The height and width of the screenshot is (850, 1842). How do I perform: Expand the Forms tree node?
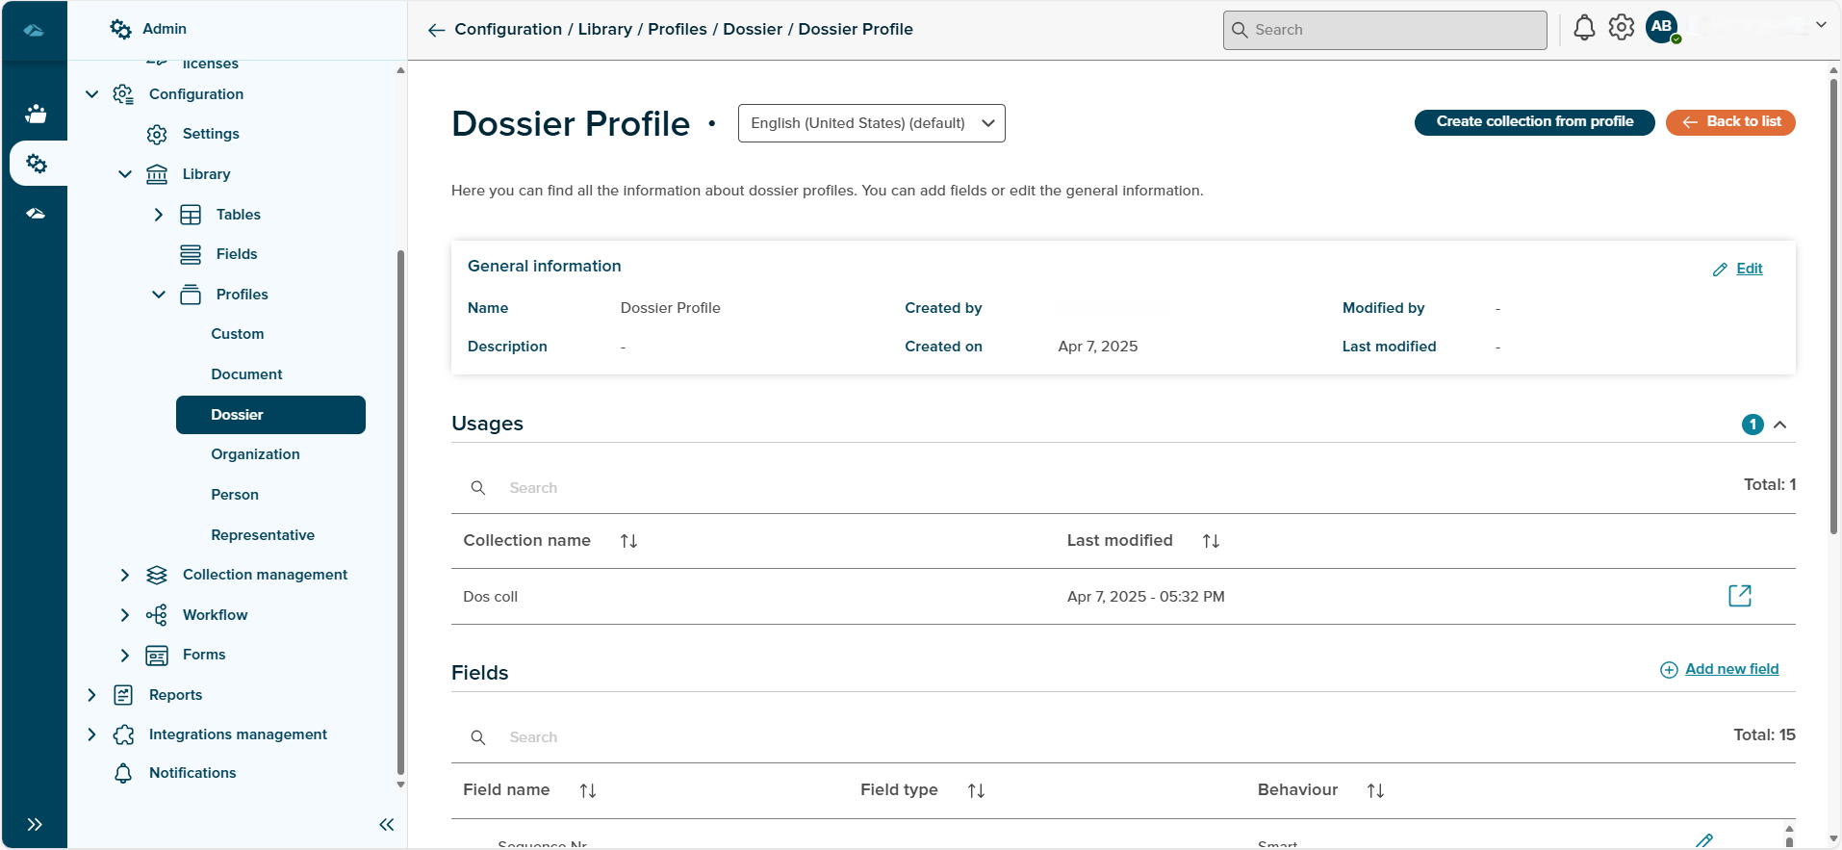125,656
